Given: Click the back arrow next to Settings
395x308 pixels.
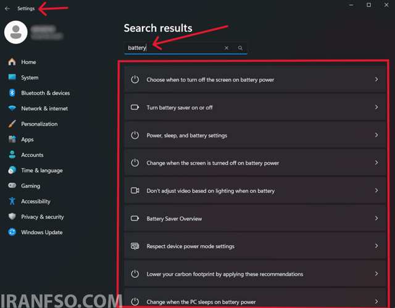Looking at the screenshot, I should 7,9.
